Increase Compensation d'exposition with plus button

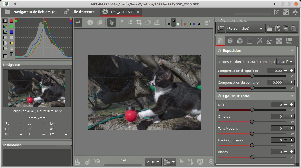tap(291, 71)
